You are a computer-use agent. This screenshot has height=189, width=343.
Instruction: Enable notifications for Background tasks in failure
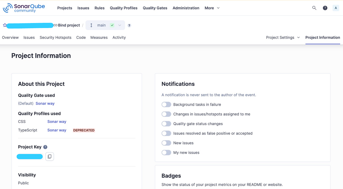pos(166,104)
